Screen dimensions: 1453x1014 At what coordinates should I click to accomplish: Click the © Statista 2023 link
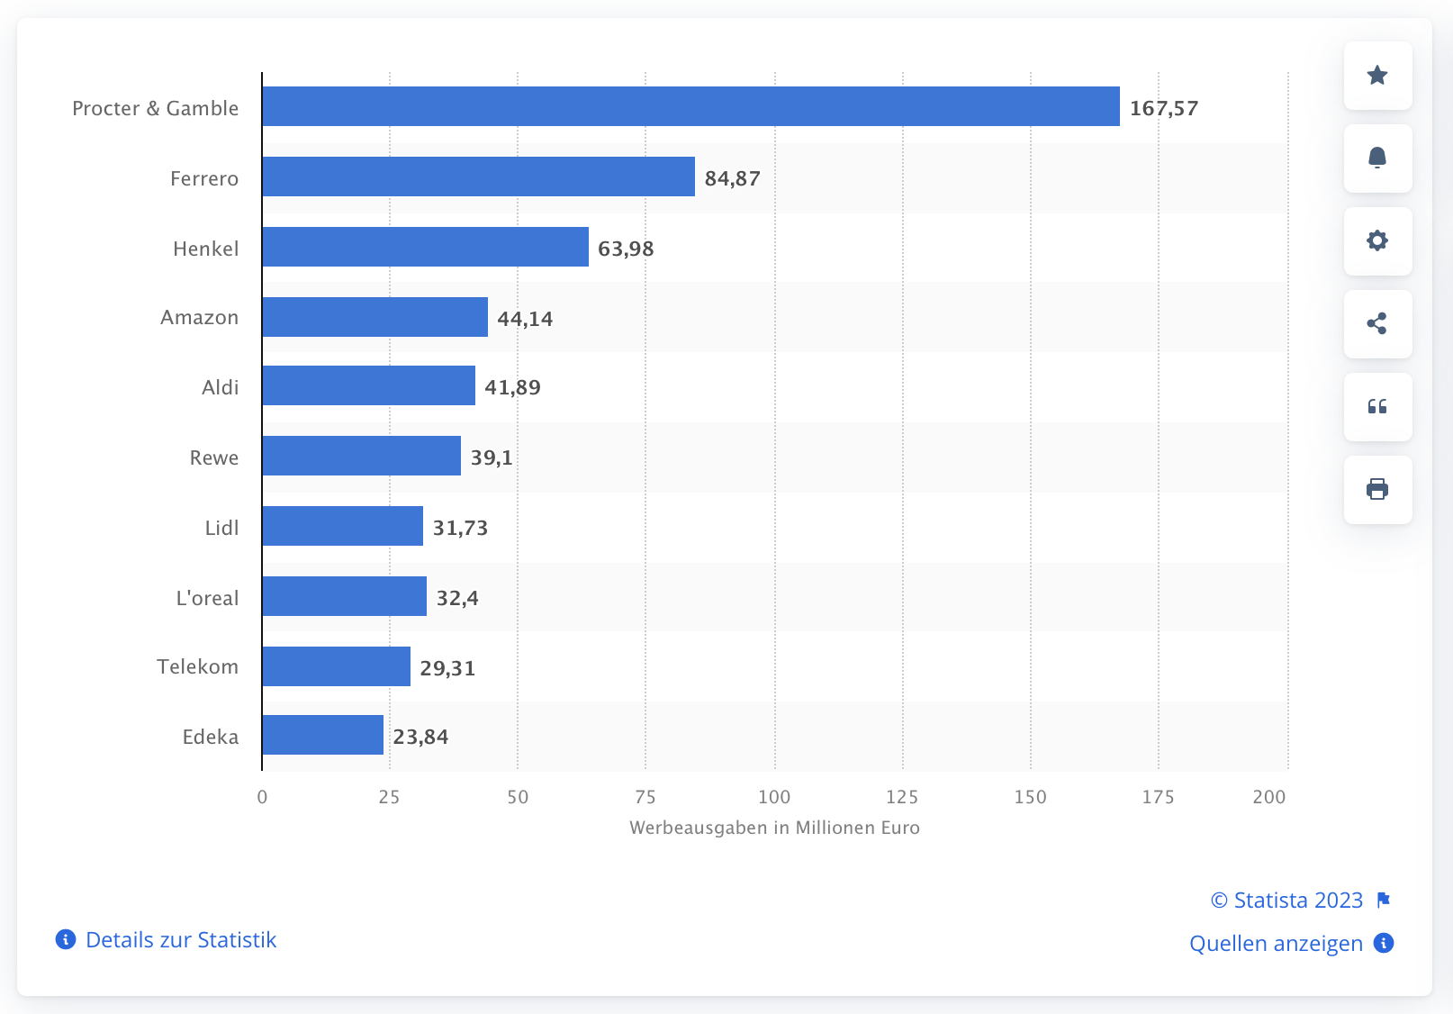click(x=1286, y=900)
